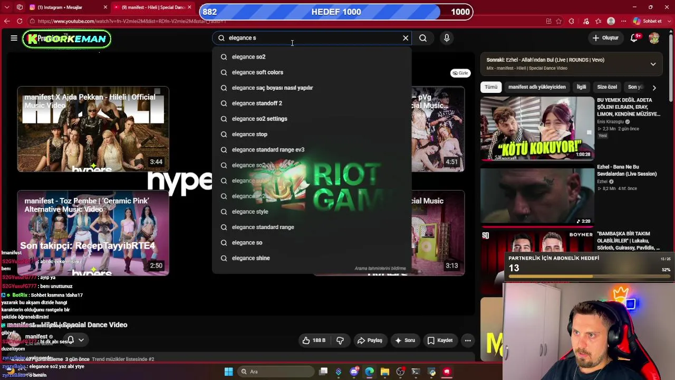Go back with the browser back arrow
The width and height of the screenshot is (675, 380).
point(7,21)
